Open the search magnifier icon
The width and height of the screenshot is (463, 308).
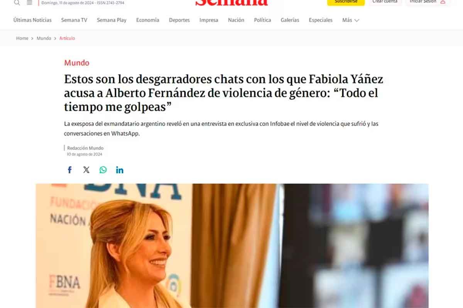point(17,2)
